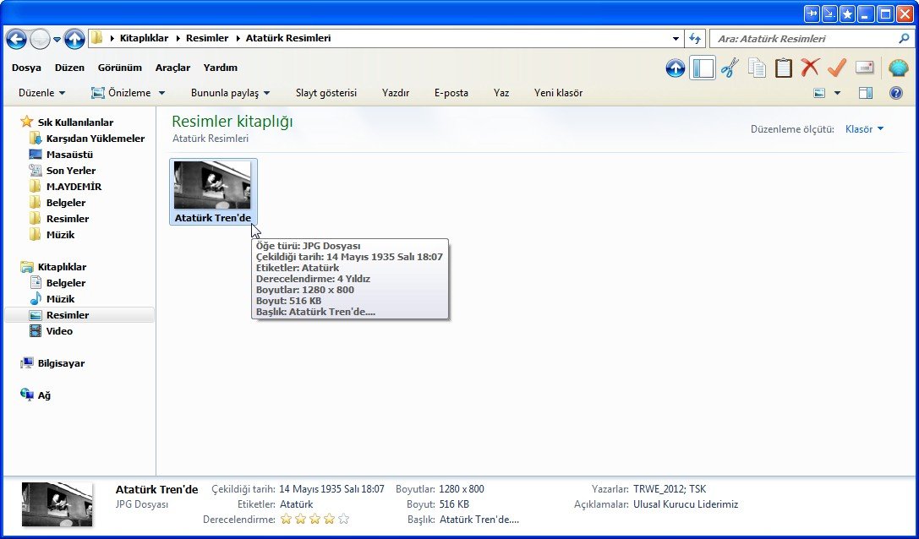Viewport: 919px width, 539px height.
Task: Edit Yazarlar value TRWE_2012; TSK
Action: pyautogui.click(x=670, y=489)
